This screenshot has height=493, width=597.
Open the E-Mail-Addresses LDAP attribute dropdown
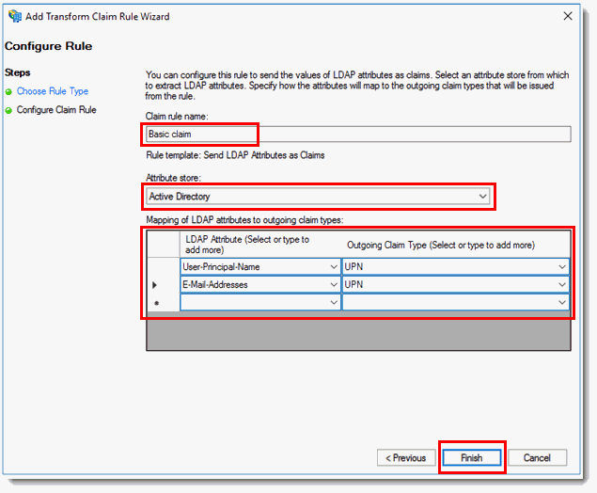(x=334, y=284)
